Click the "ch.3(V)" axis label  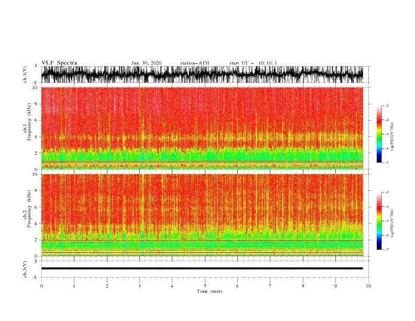point(25,269)
